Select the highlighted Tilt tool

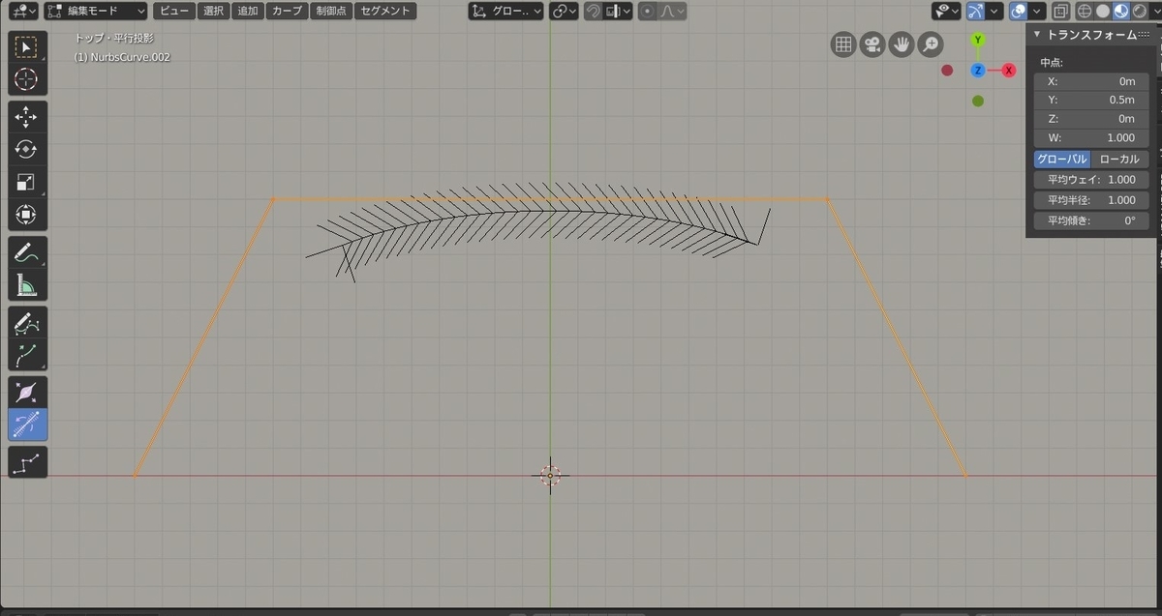point(27,424)
